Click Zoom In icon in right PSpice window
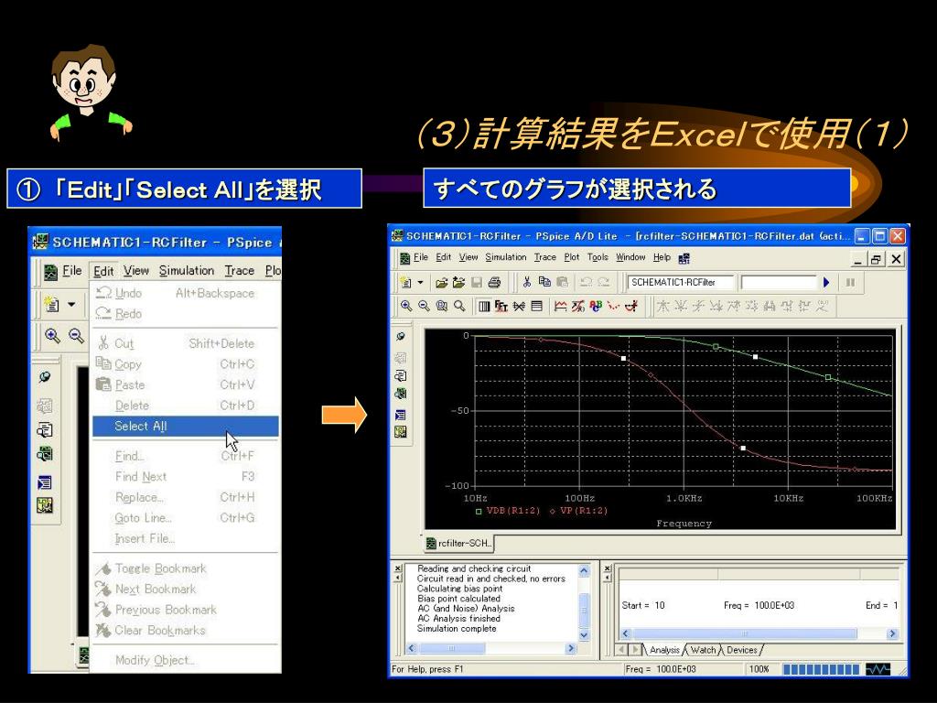The image size is (937, 703). [406, 306]
